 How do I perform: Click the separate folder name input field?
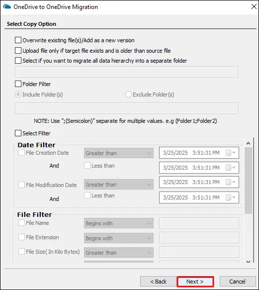(126, 72)
